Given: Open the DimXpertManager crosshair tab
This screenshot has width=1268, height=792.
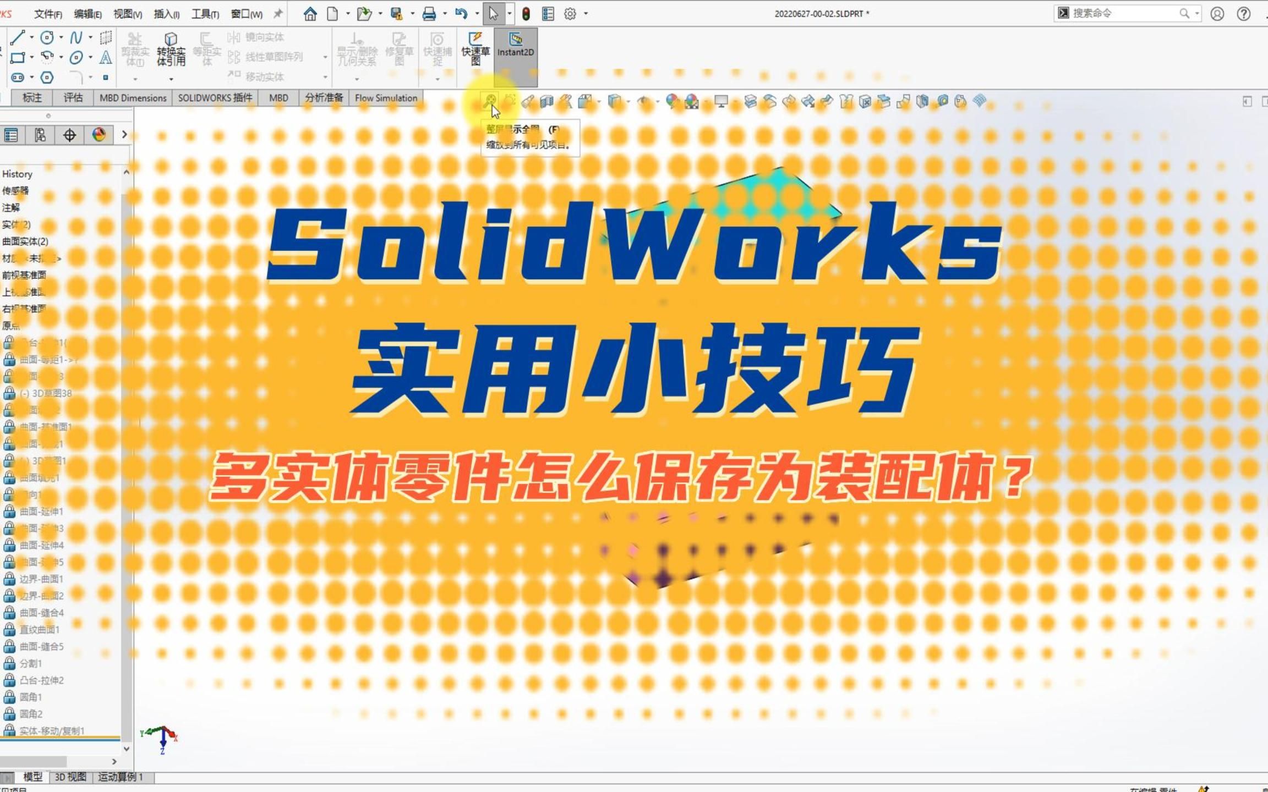Looking at the screenshot, I should point(69,135).
